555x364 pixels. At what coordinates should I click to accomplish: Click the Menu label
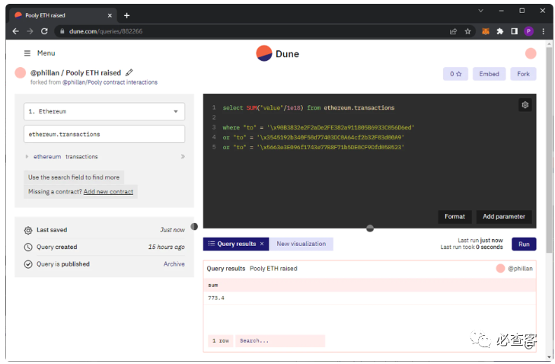click(x=46, y=53)
